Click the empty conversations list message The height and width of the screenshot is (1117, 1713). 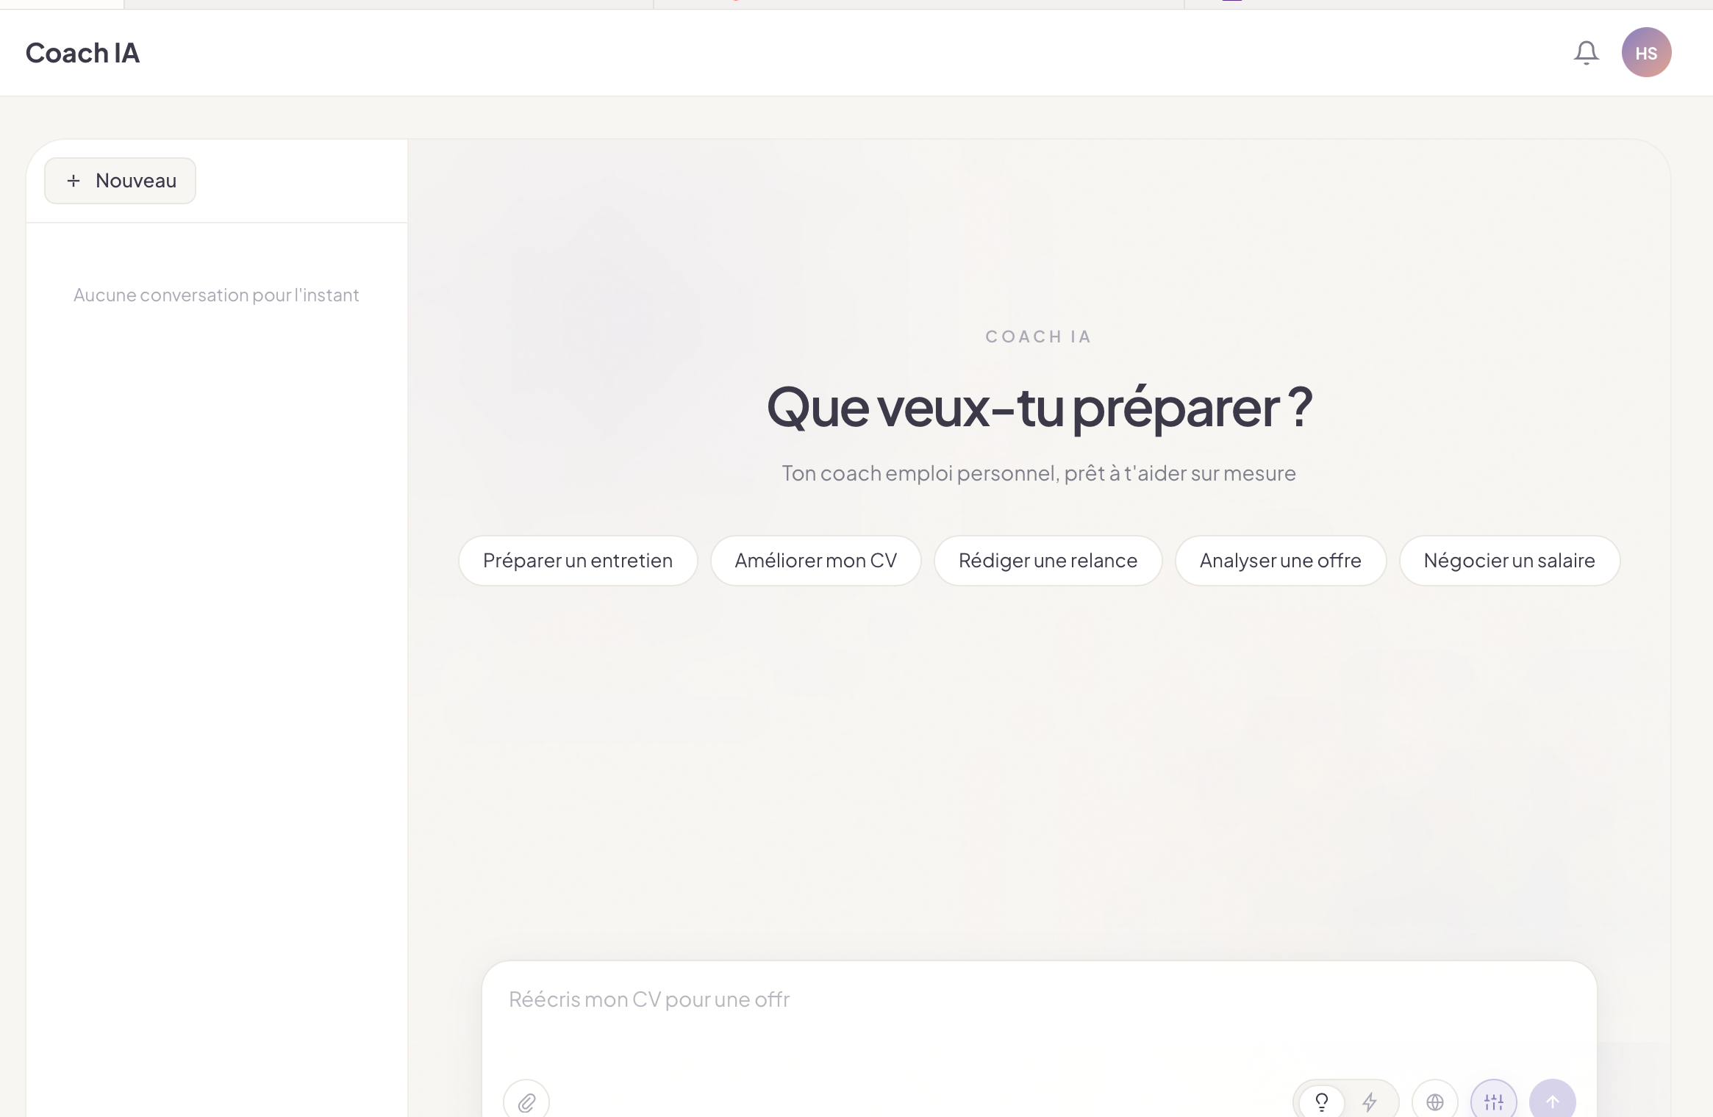tap(216, 295)
